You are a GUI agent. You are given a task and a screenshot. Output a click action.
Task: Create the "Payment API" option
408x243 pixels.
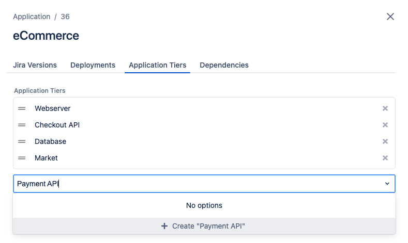point(204,226)
